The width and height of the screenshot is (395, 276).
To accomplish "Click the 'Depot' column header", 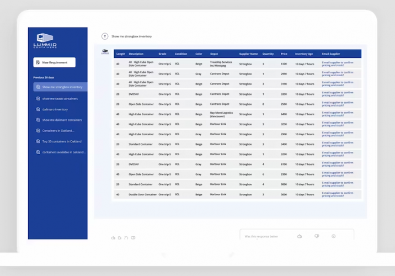I will click(214, 54).
